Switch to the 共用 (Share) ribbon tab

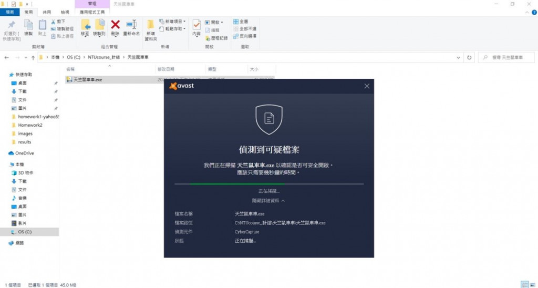47,12
